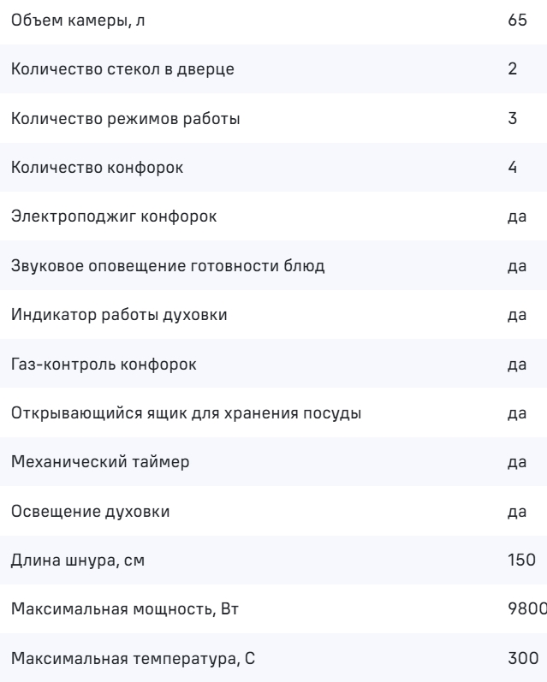
Task: Select value 3 next to operating modes
Action: point(513,118)
